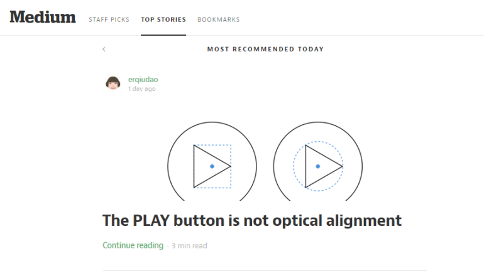
Task: Click the Medium logo
Action: point(43,17)
